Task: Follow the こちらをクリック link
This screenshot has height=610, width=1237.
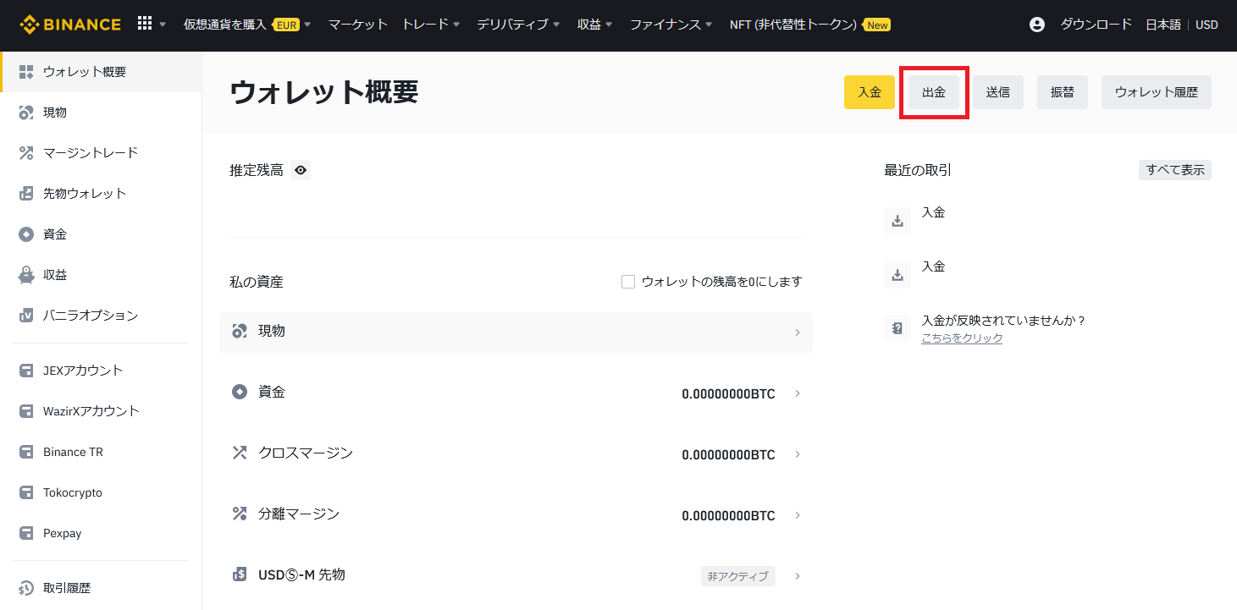Action: pyautogui.click(x=962, y=338)
